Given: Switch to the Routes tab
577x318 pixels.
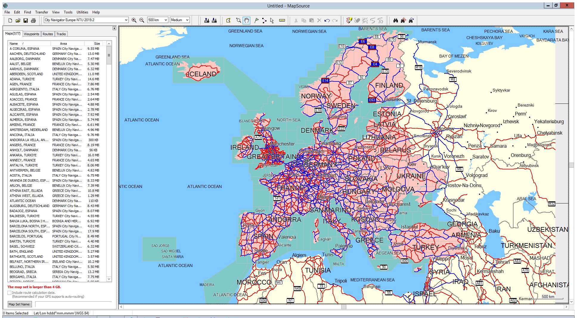Looking at the screenshot, I should coord(48,34).
